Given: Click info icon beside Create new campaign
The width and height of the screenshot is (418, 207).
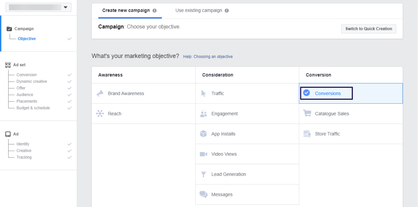Looking at the screenshot, I should pos(155,11).
